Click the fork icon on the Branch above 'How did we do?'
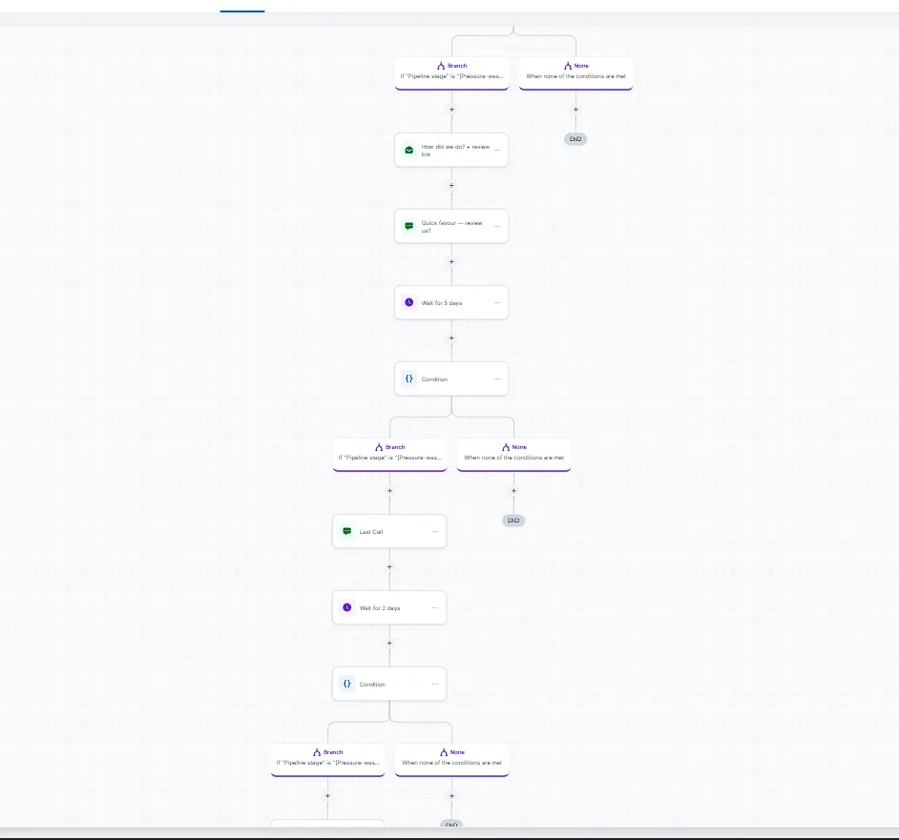899x840 pixels. [441, 66]
